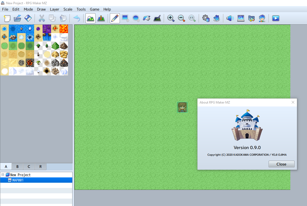Open the Draw menu
The width and height of the screenshot is (307, 206).
click(x=41, y=9)
